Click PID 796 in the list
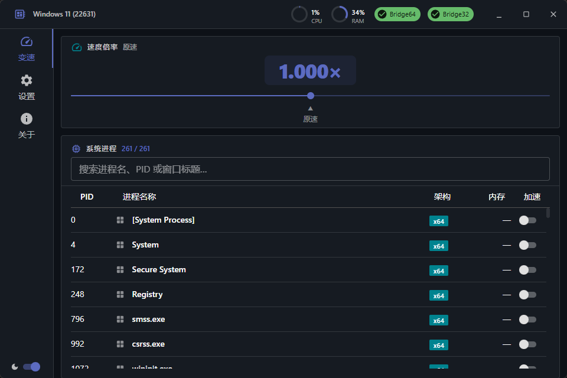The height and width of the screenshot is (378, 567). [x=77, y=319]
